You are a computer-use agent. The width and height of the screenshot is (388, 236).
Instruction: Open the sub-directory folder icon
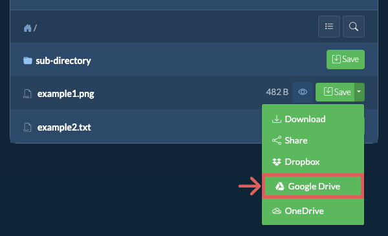[x=28, y=60]
